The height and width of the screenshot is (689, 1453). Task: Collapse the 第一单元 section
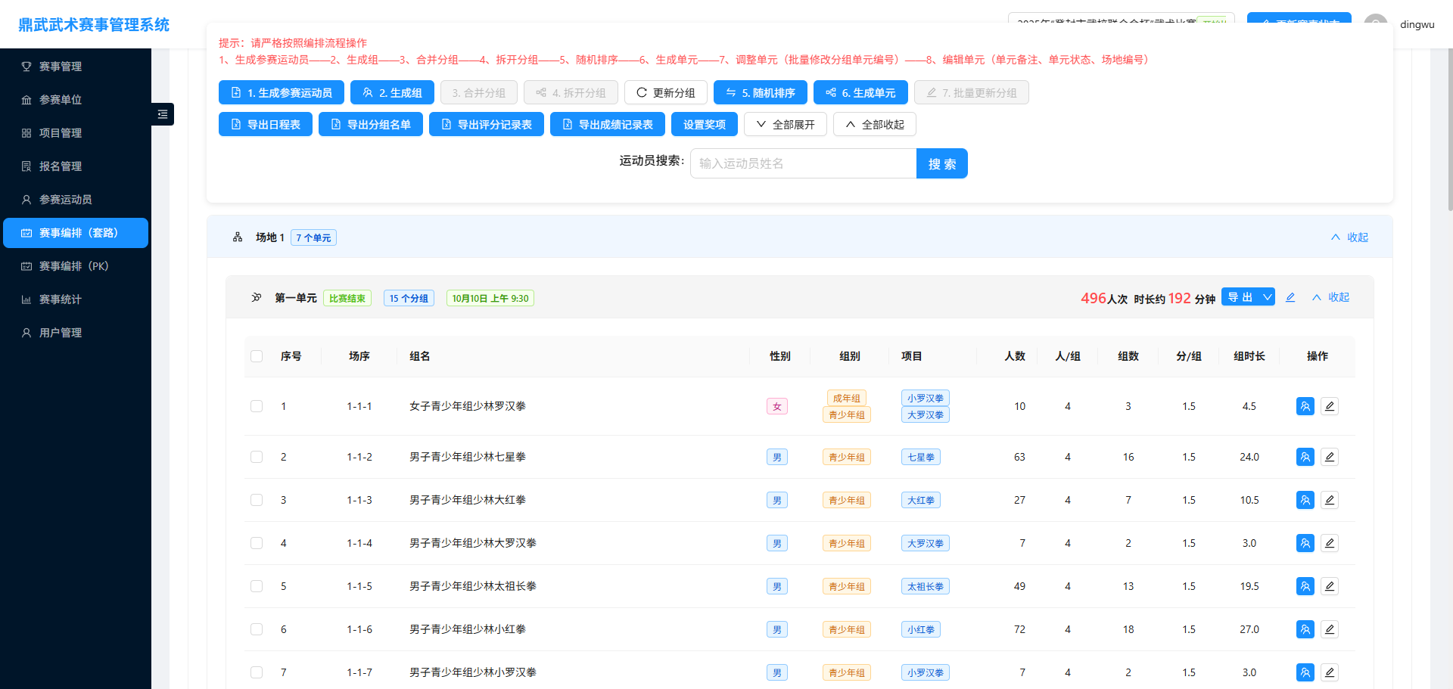pos(1330,297)
